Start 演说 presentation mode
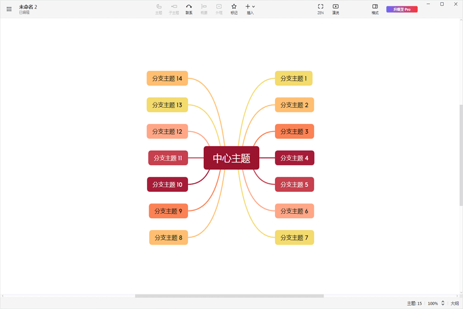The image size is (463, 309). click(336, 9)
